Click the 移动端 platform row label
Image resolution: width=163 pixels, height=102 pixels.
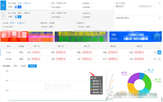[x=8, y=59]
